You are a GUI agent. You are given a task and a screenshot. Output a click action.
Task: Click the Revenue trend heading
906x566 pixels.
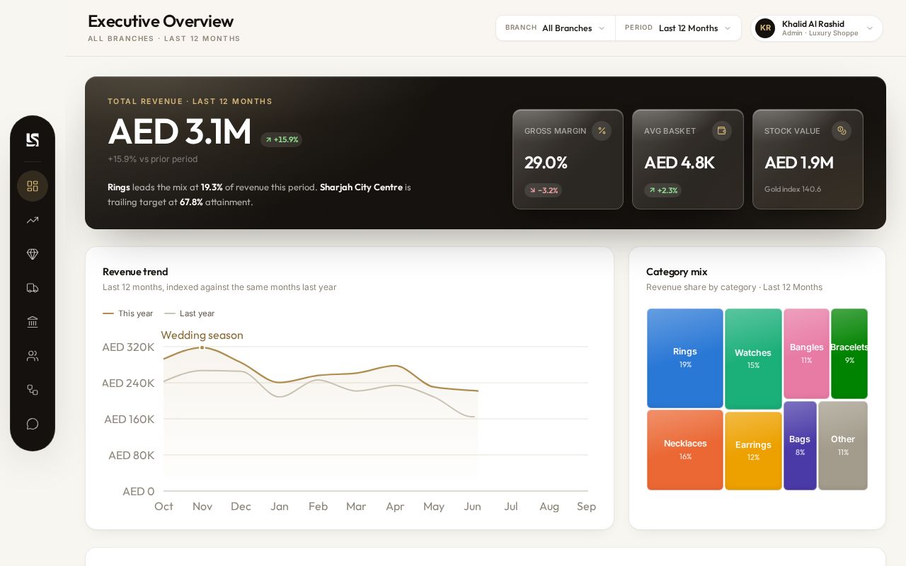pyautogui.click(x=135, y=272)
